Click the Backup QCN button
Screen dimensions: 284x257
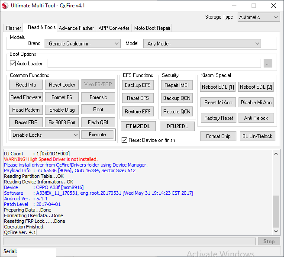coord(177,98)
